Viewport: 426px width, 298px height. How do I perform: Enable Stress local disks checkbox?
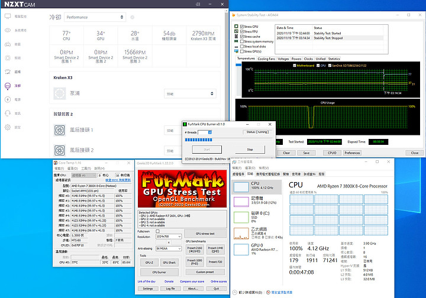click(242, 46)
